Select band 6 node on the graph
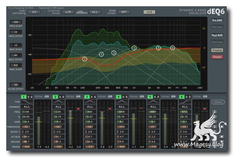The width and height of the screenshot is (233, 157). (173, 48)
